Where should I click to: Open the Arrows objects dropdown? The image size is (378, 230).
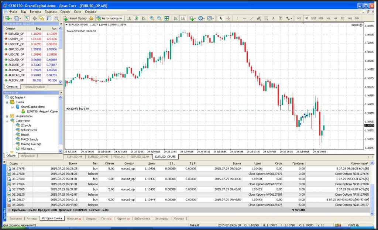click(x=289, y=18)
